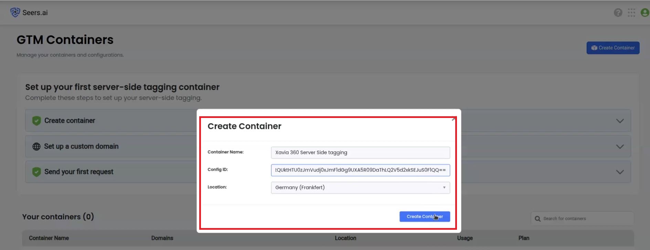This screenshot has height=250, width=650.
Task: Click the Send your first request label
Action: click(79, 172)
